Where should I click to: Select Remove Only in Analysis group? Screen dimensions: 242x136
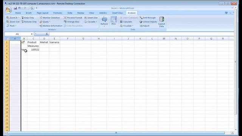click(x=29, y=22)
